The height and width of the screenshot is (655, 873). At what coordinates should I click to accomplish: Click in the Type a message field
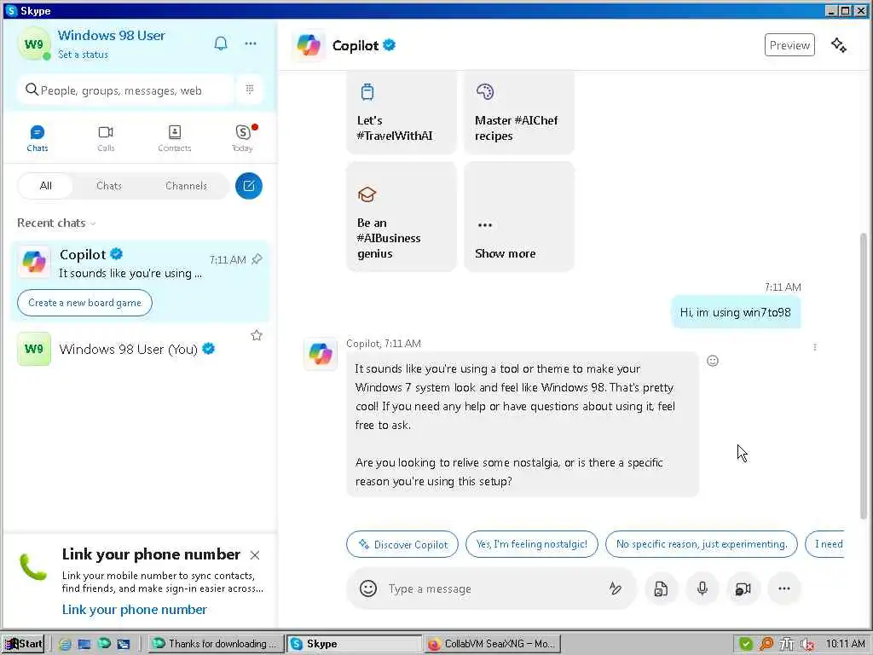pyautogui.click(x=493, y=588)
